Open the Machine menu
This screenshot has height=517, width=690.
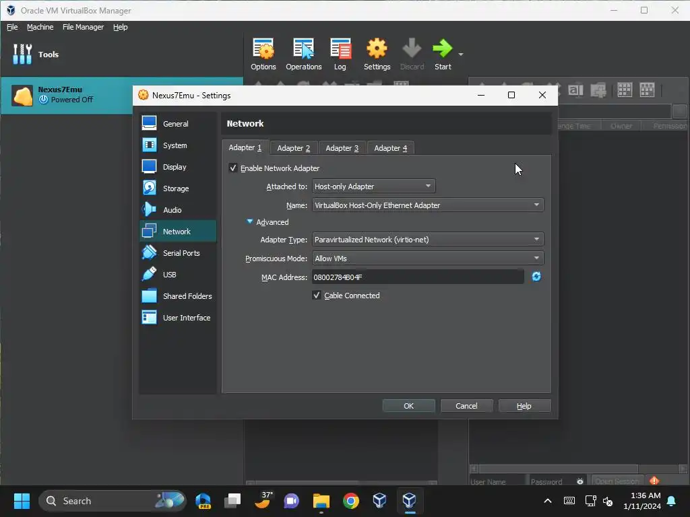[x=40, y=27]
